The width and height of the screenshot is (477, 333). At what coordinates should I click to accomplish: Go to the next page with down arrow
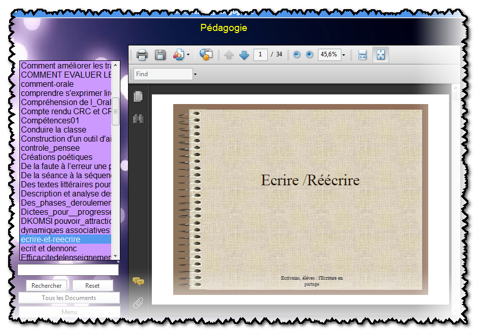[x=244, y=55]
